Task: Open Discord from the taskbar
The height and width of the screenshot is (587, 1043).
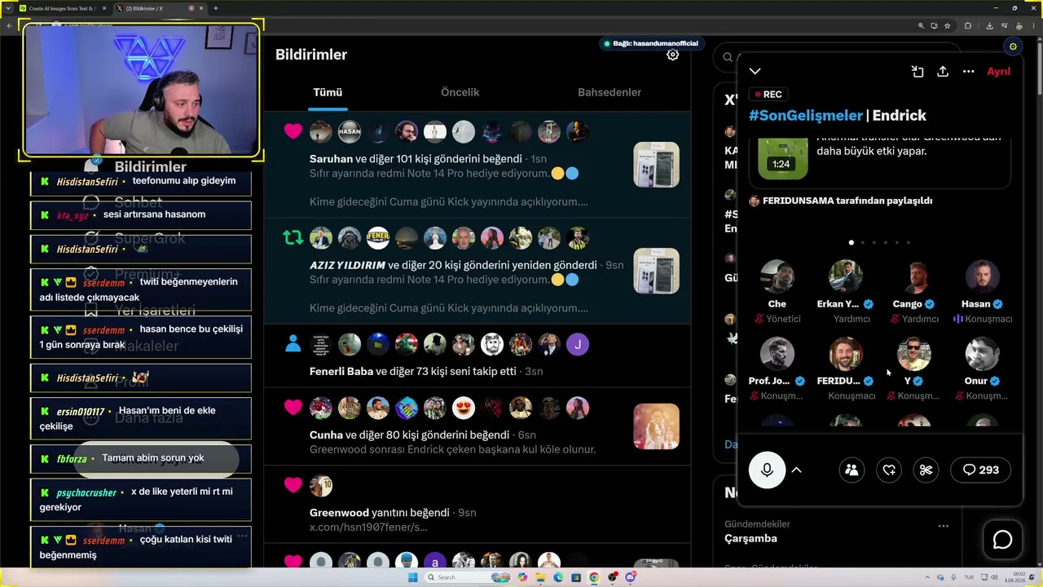Action: tap(631, 577)
